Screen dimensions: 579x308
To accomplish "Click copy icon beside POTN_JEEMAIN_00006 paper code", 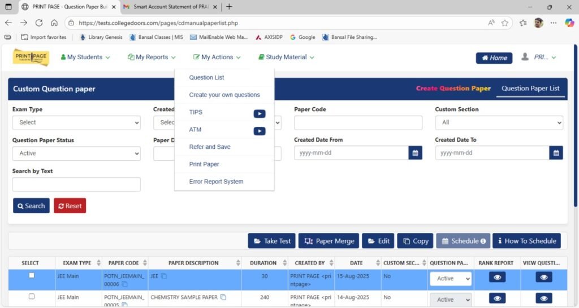I will pyautogui.click(x=124, y=284).
